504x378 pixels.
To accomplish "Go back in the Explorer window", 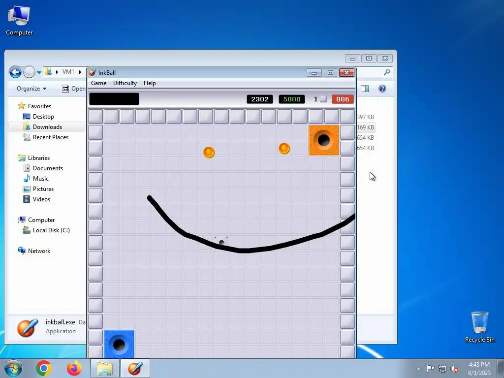I will [x=15, y=72].
